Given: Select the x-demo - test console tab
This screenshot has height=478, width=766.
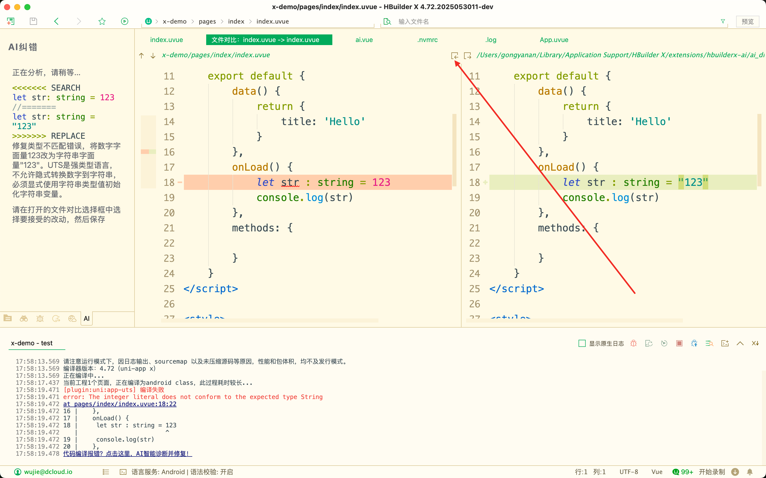Looking at the screenshot, I should tap(32, 343).
